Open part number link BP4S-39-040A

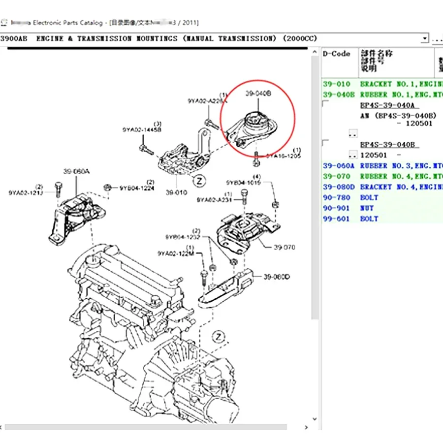(x=389, y=105)
